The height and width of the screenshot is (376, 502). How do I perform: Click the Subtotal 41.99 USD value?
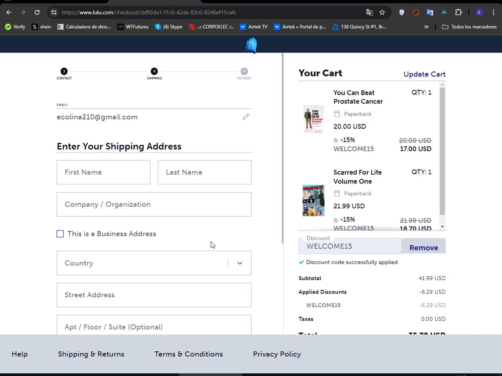(432, 278)
